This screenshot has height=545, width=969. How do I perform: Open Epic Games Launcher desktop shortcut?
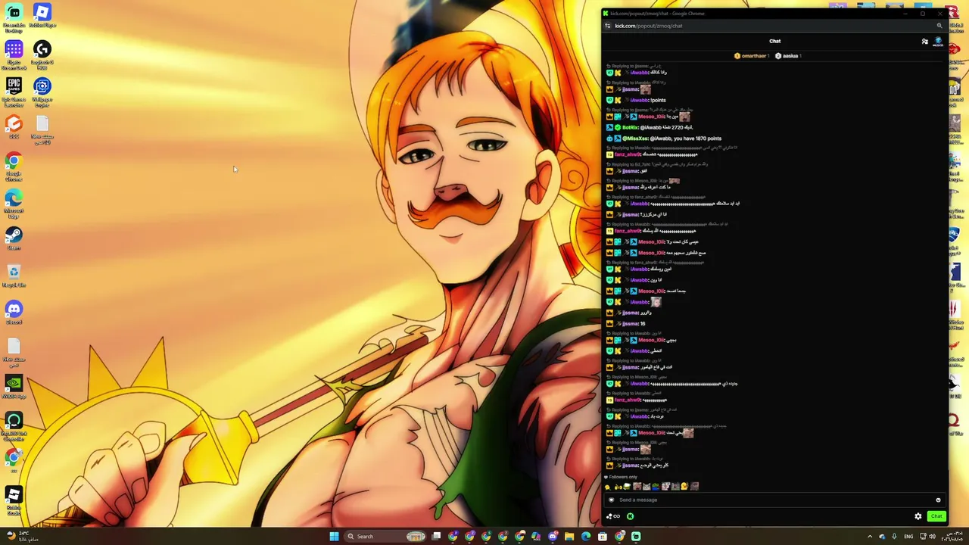14,92
